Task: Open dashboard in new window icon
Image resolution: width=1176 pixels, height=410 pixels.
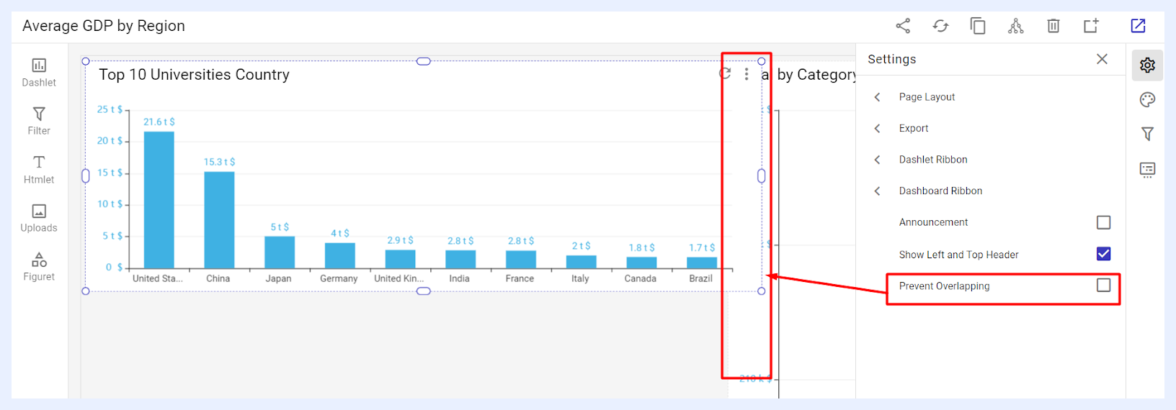Action: click(1139, 26)
